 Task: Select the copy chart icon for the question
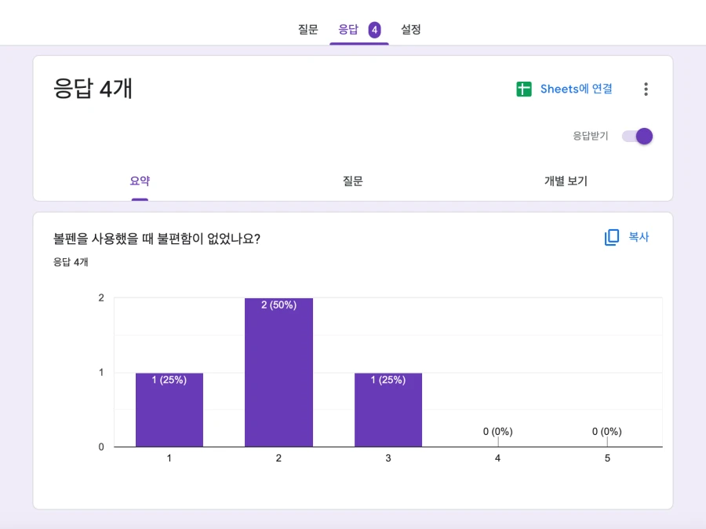[610, 236]
